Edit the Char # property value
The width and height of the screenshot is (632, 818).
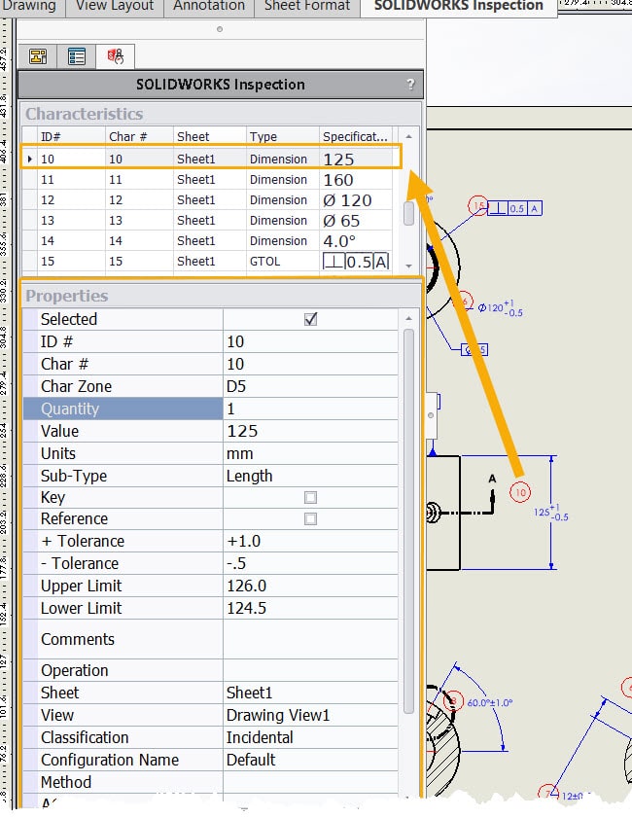coord(311,364)
